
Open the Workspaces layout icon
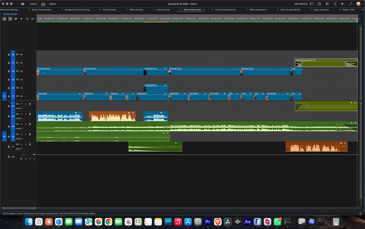click(x=312, y=4)
